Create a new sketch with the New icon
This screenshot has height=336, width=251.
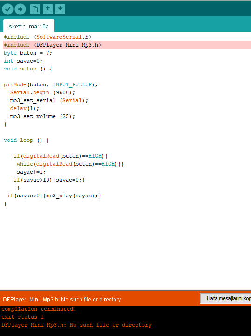[x=35, y=9]
